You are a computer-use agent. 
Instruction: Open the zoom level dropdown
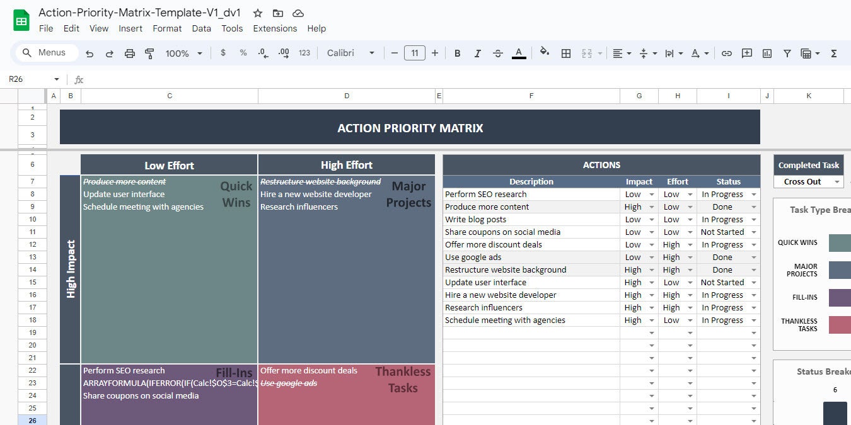(183, 53)
